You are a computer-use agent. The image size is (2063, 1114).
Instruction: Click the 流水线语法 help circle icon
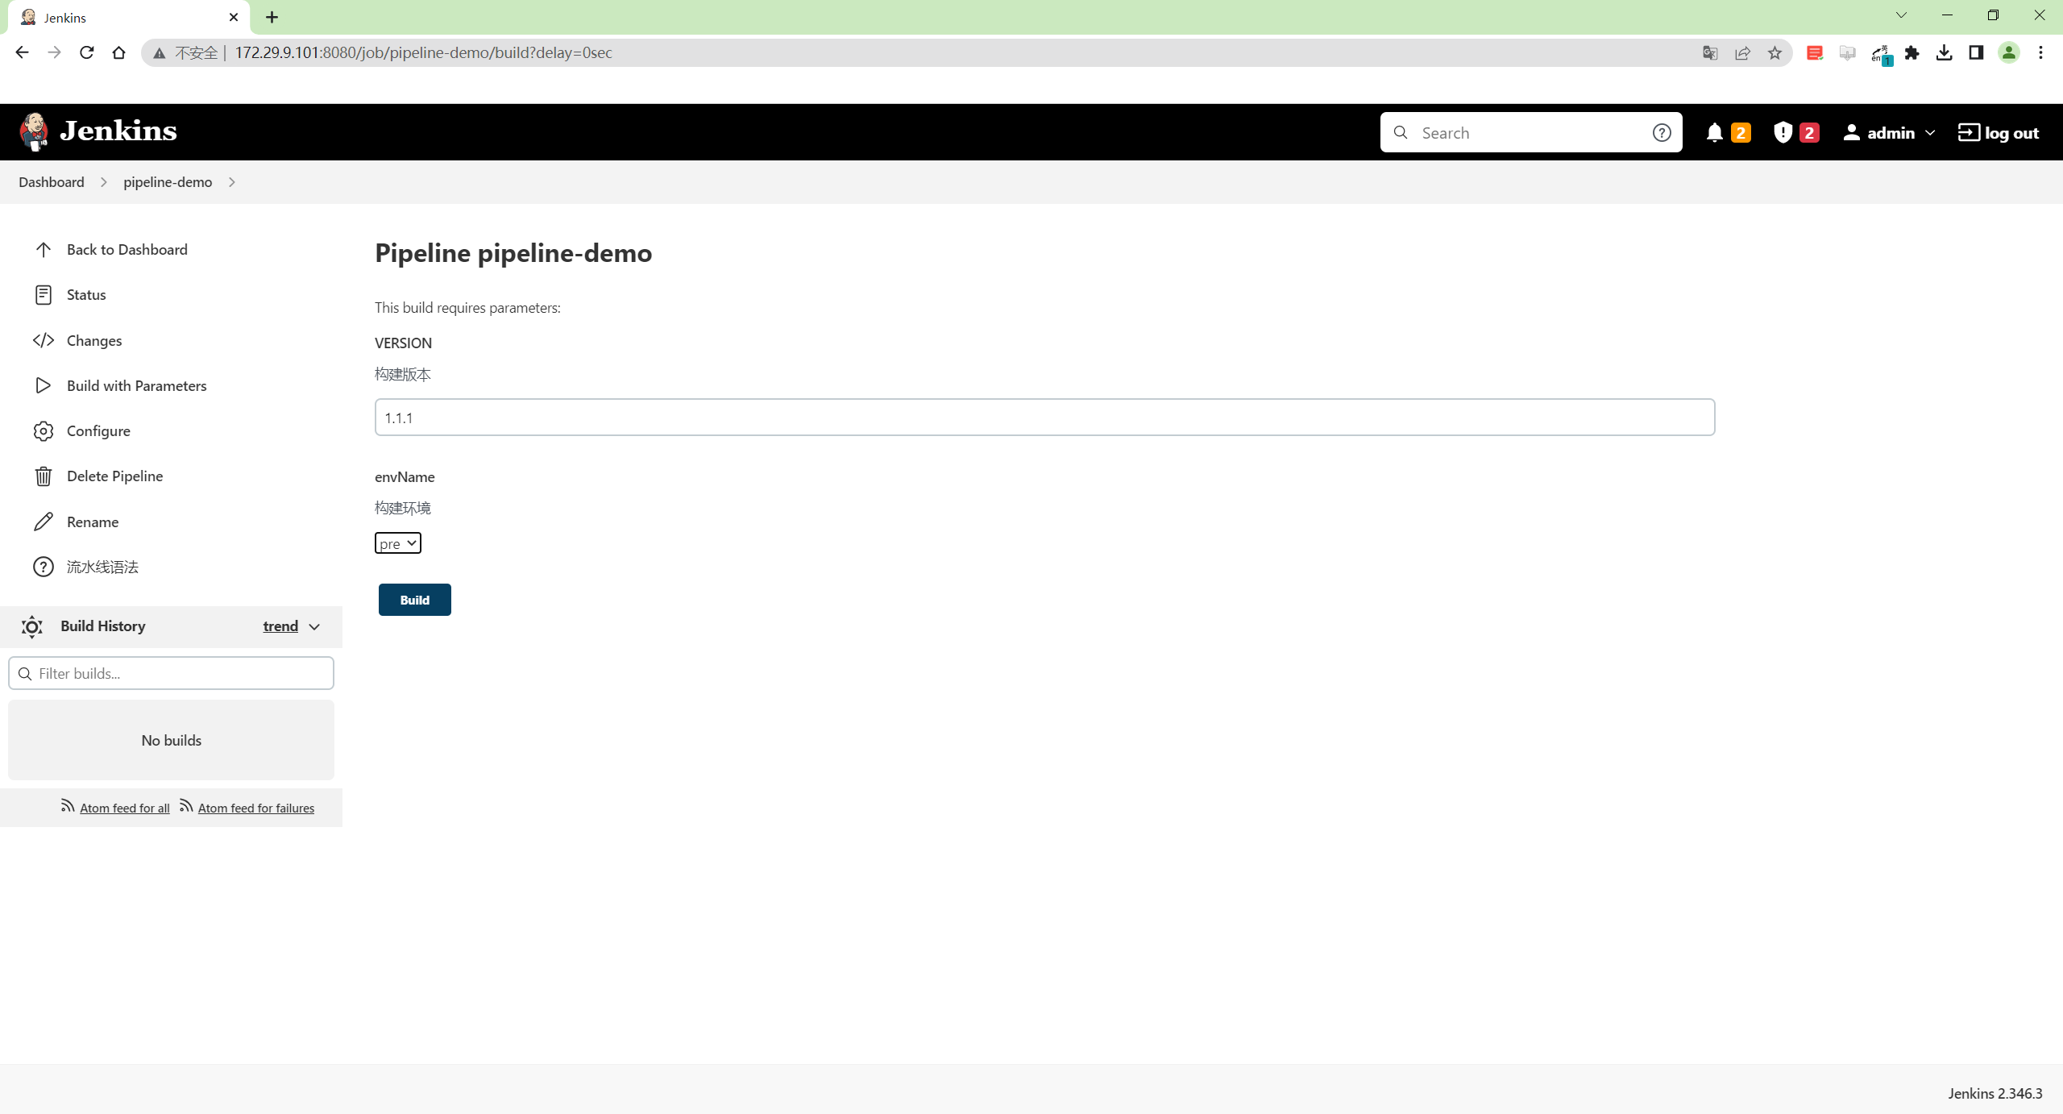pos(44,567)
